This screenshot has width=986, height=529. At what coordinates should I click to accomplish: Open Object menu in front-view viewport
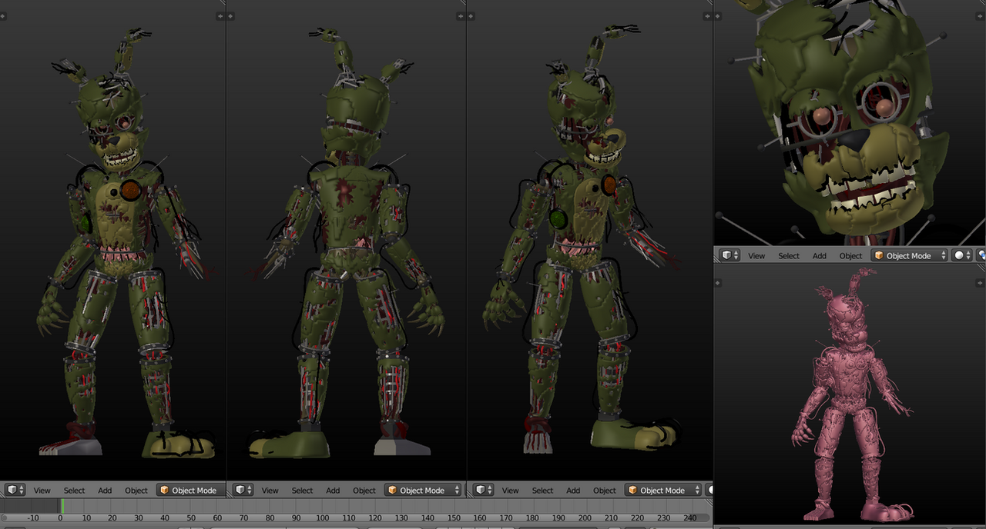tap(136, 490)
